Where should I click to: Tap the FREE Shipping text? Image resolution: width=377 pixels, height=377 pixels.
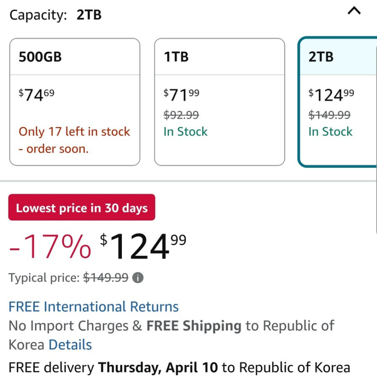[x=194, y=325]
